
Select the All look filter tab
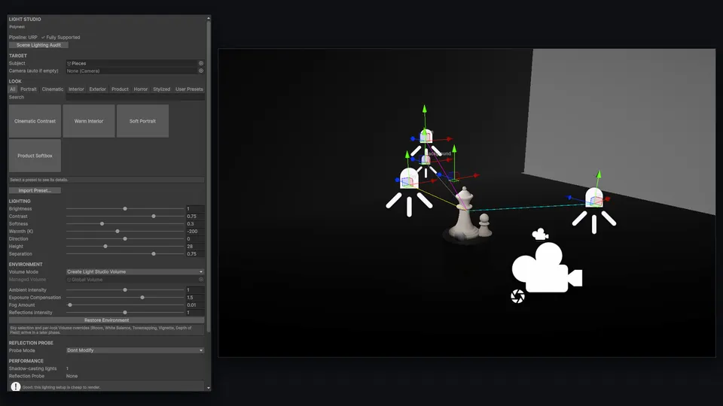click(x=13, y=89)
